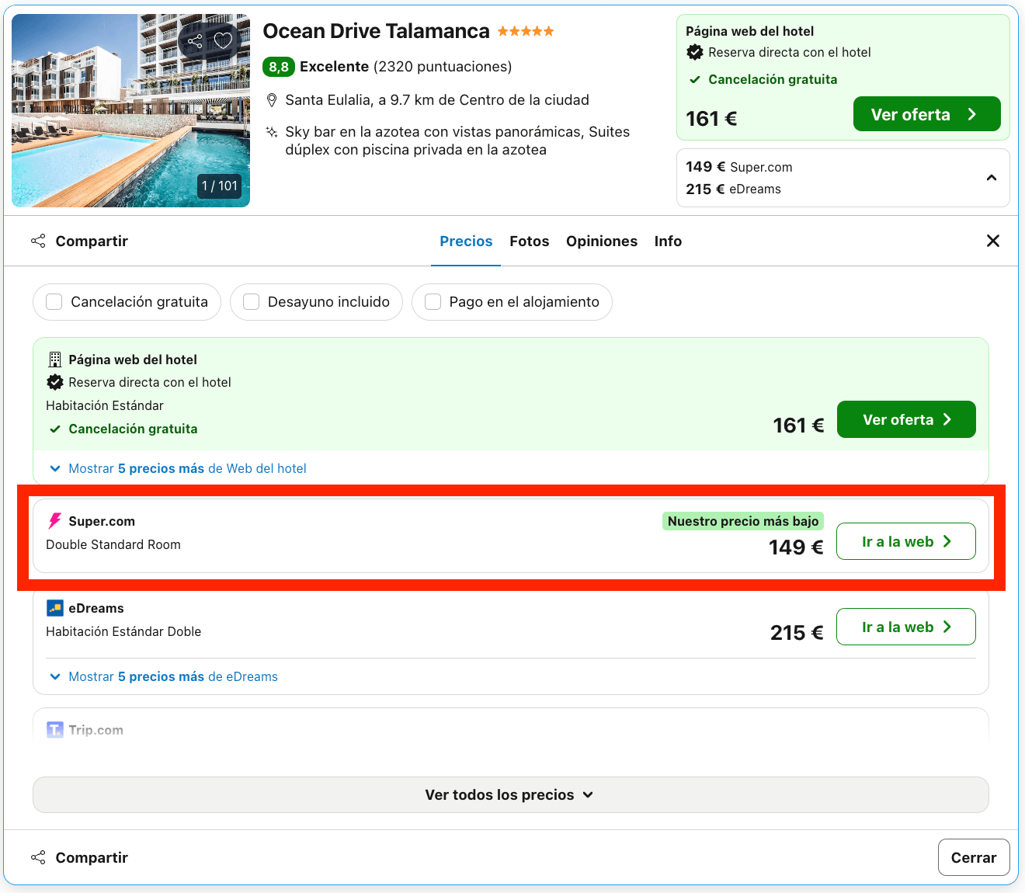Screen dimensions: 1025x893
Task: Click the share icon next to top Compartir
Action: point(38,241)
